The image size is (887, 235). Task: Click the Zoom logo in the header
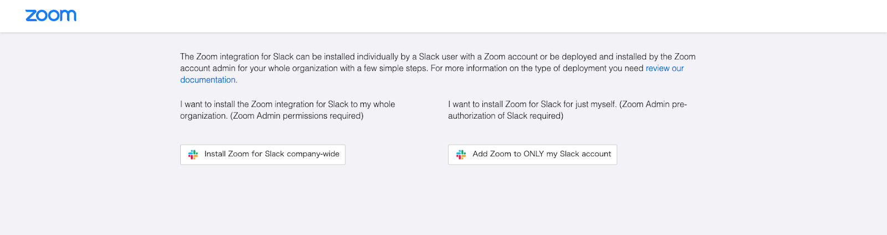click(51, 16)
